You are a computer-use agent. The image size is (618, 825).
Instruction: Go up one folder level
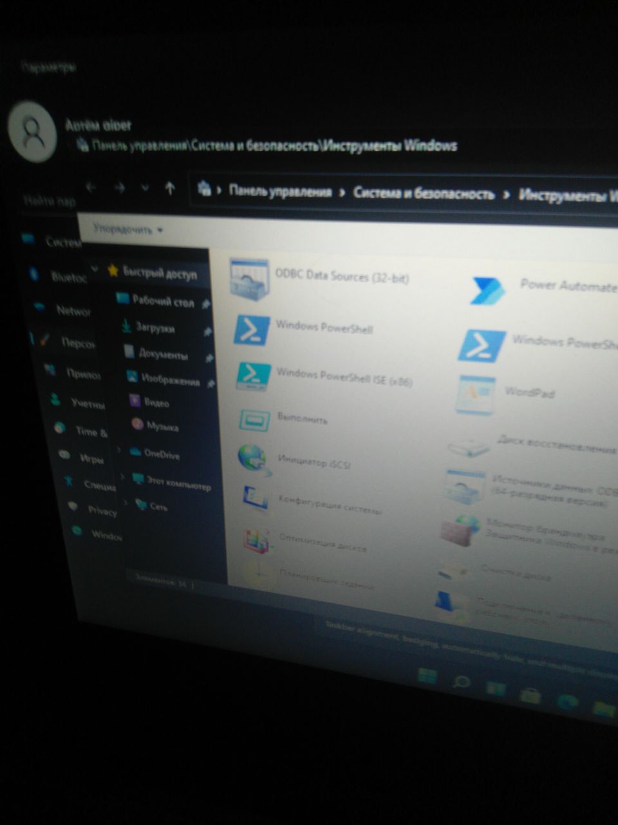pyautogui.click(x=170, y=188)
